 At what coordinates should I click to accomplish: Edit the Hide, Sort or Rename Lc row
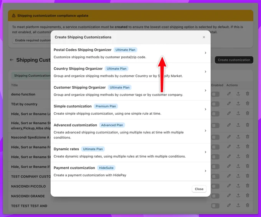click(229, 113)
